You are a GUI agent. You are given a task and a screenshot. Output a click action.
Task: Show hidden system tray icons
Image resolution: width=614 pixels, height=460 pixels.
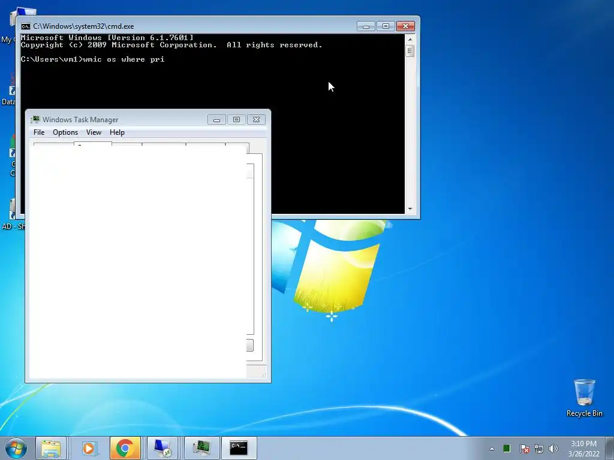pos(492,449)
